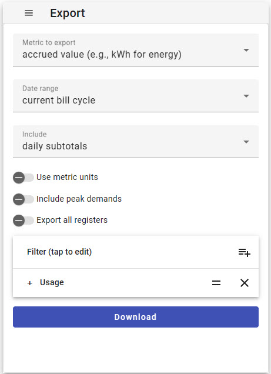Screen dimensions: 271x374
Task: Toggle Use metric units switch
Action: click(x=24, y=178)
